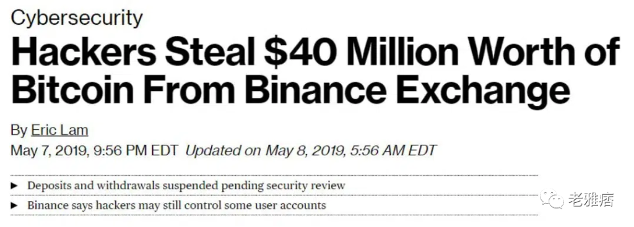Click the 5:56 AM EDT update time

(x=392, y=150)
